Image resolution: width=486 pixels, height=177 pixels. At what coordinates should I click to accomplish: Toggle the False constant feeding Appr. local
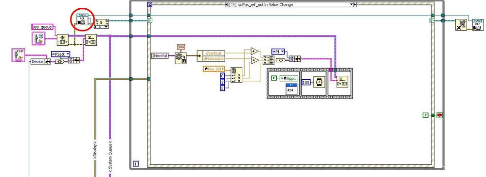[274, 78]
